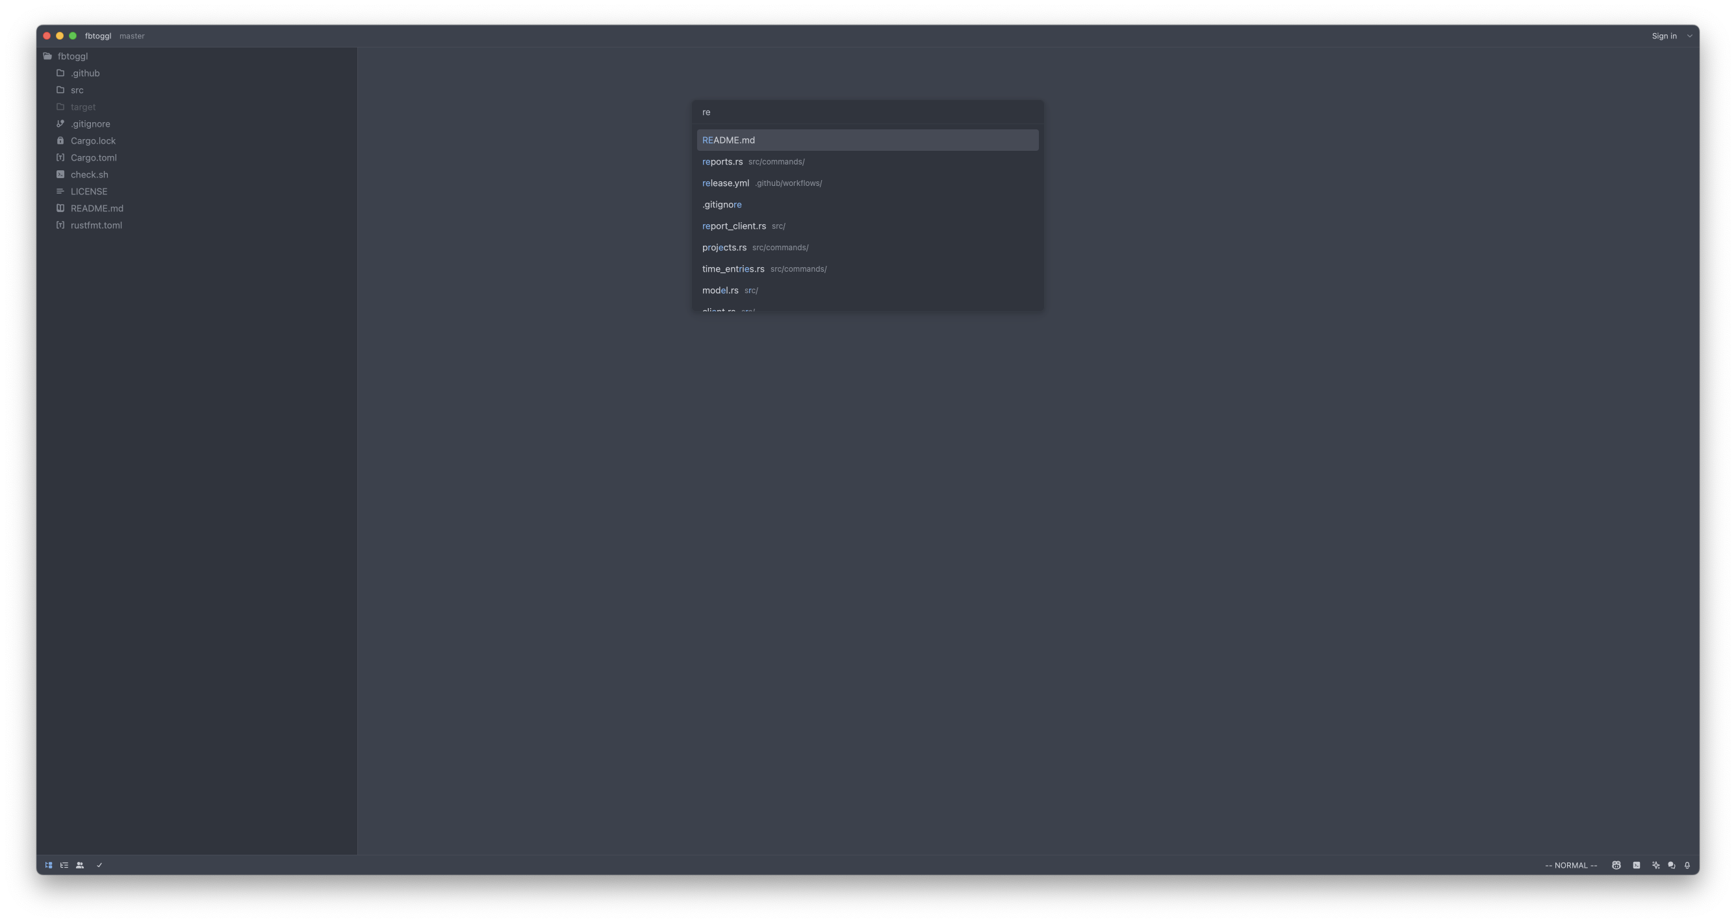
Task: Open the fbtoggl project switcher in title bar
Action: click(97, 36)
